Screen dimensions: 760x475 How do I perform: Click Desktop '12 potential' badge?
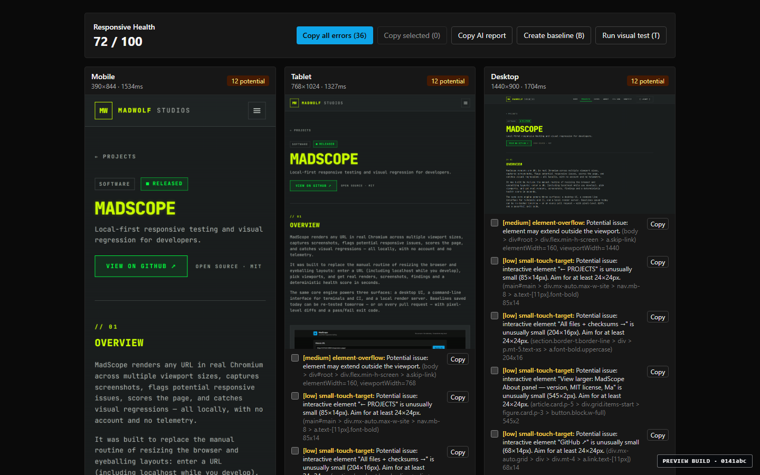tap(648, 81)
